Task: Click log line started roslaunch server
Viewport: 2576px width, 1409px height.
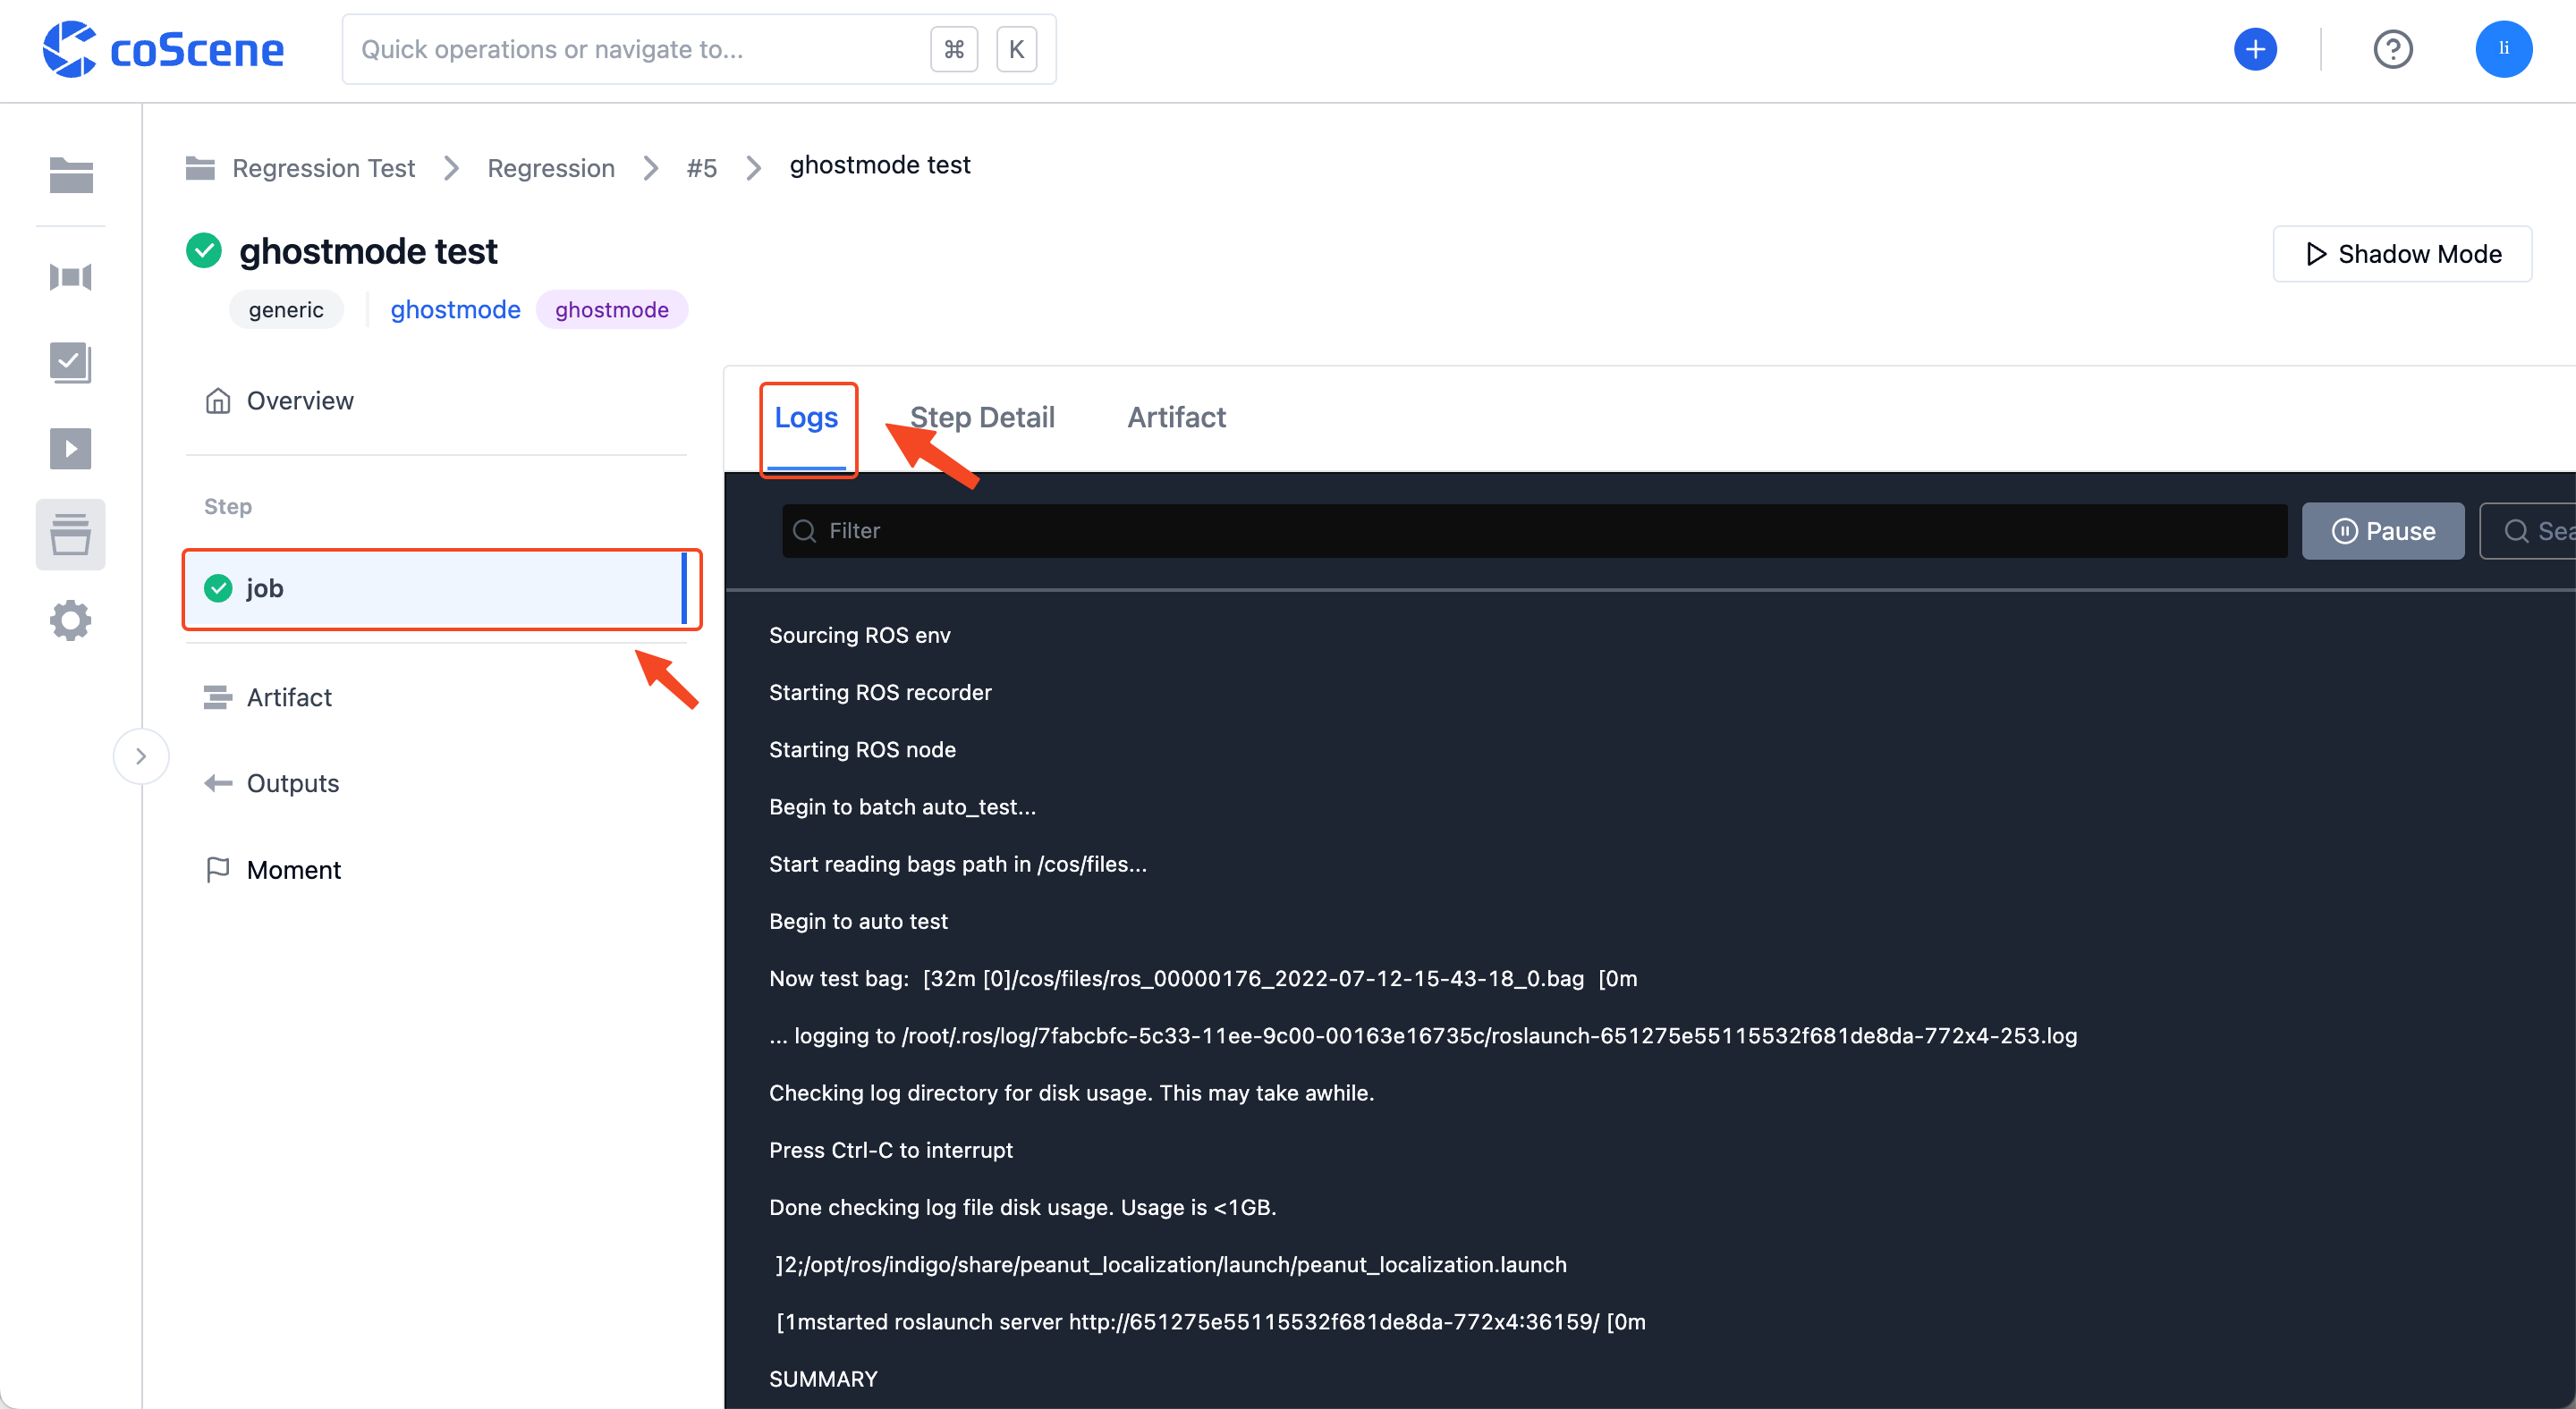Action: pos(1211,1322)
